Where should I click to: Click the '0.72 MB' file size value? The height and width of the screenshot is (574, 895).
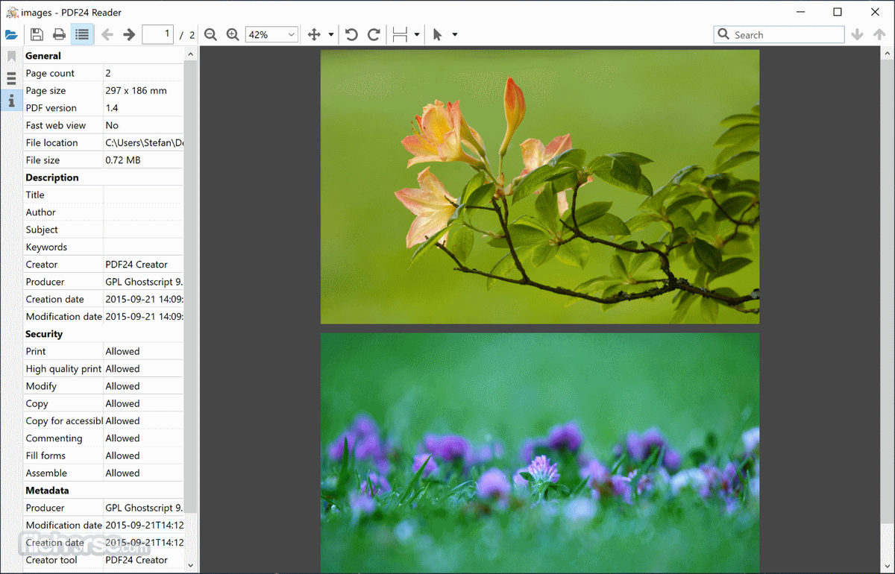(x=123, y=160)
